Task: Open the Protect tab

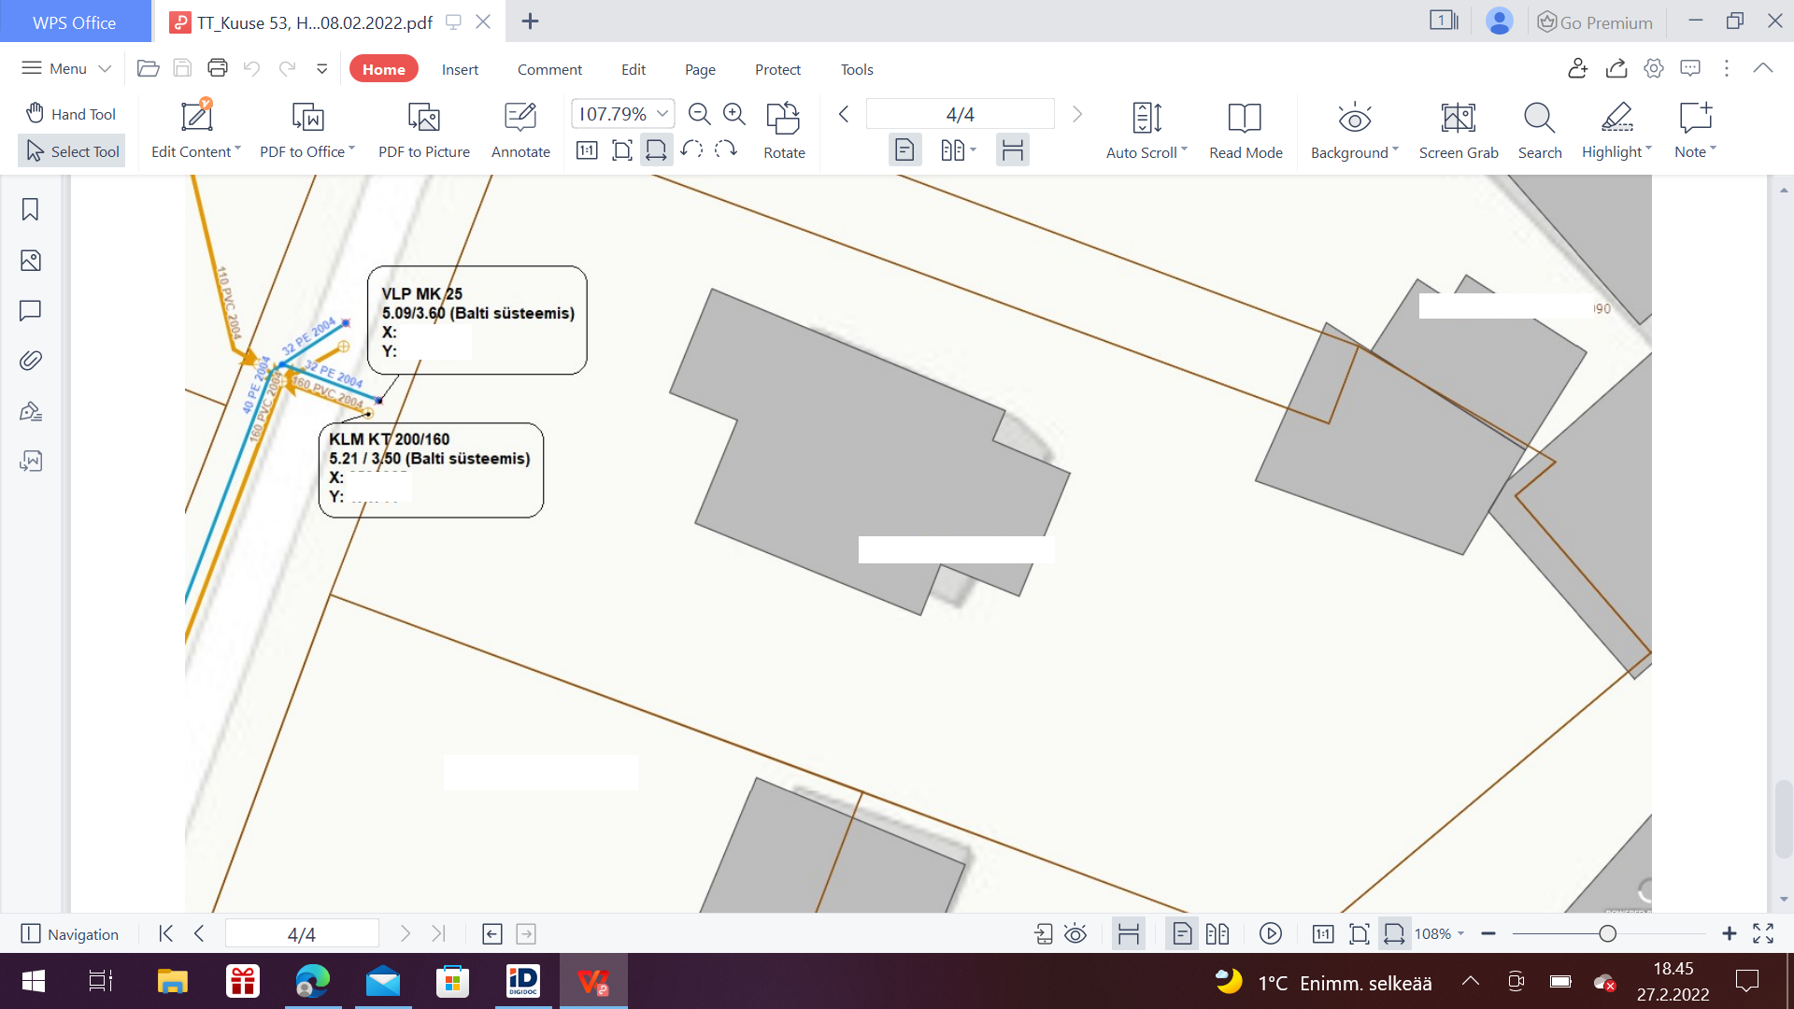Action: pyautogui.click(x=777, y=69)
